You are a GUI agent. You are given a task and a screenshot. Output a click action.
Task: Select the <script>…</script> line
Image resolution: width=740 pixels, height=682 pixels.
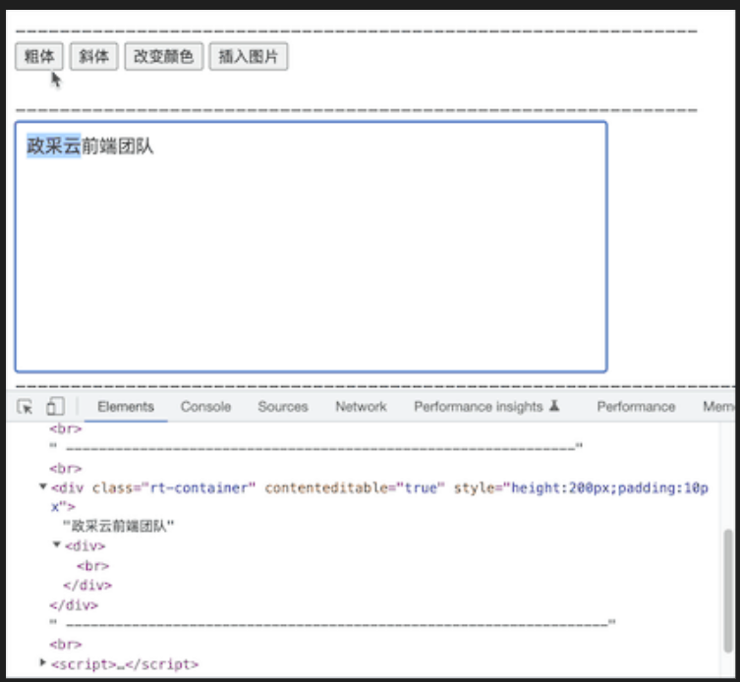[x=125, y=664]
